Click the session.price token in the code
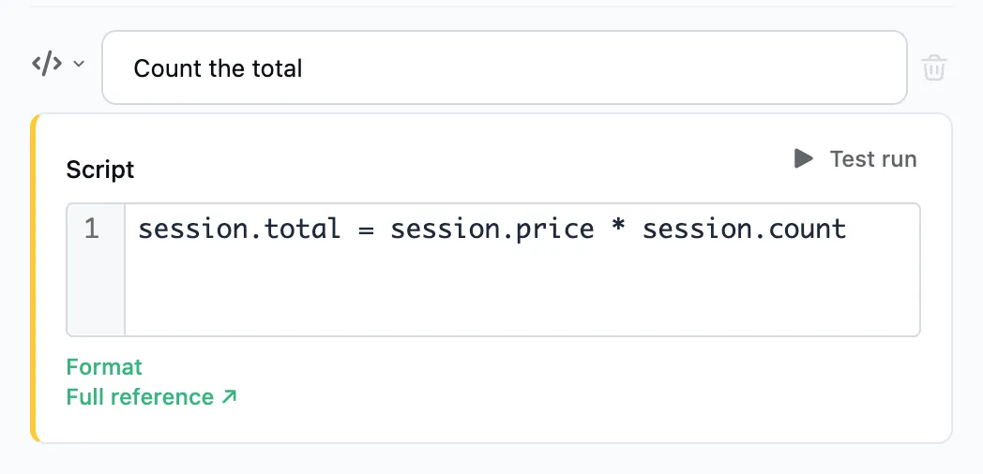 492,230
